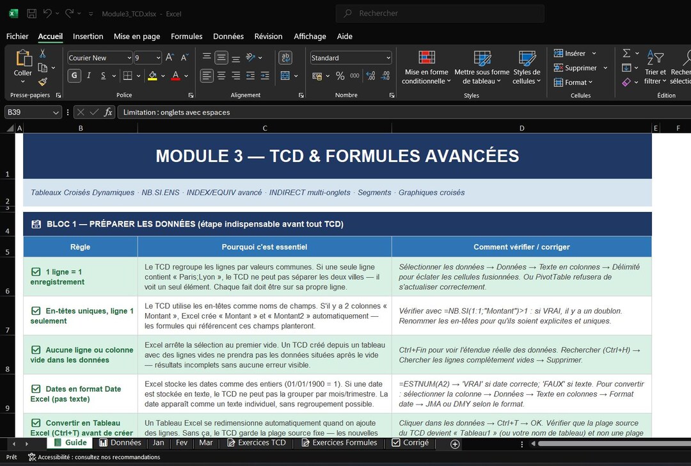The image size is (691, 466).
Task: Click the formula bar text field
Action: point(404,113)
